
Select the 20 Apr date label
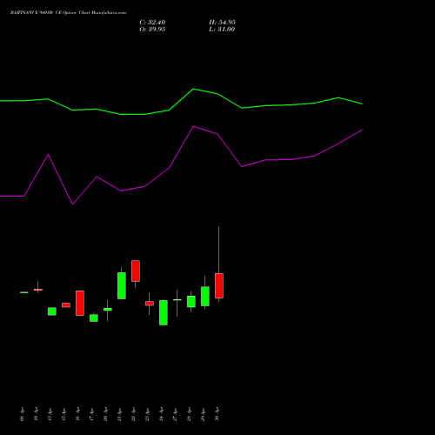click(x=106, y=414)
